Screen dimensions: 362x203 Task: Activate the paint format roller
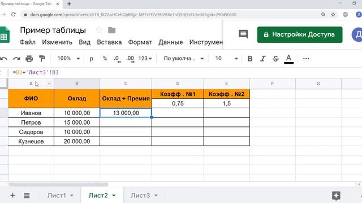42,59
